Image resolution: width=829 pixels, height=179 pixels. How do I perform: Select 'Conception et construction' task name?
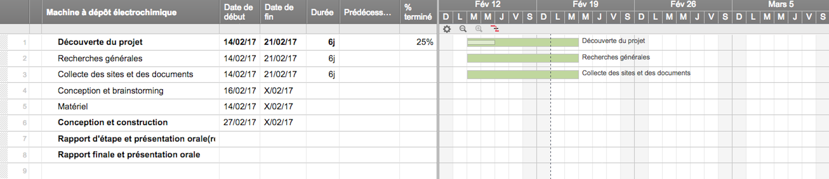pos(112,122)
